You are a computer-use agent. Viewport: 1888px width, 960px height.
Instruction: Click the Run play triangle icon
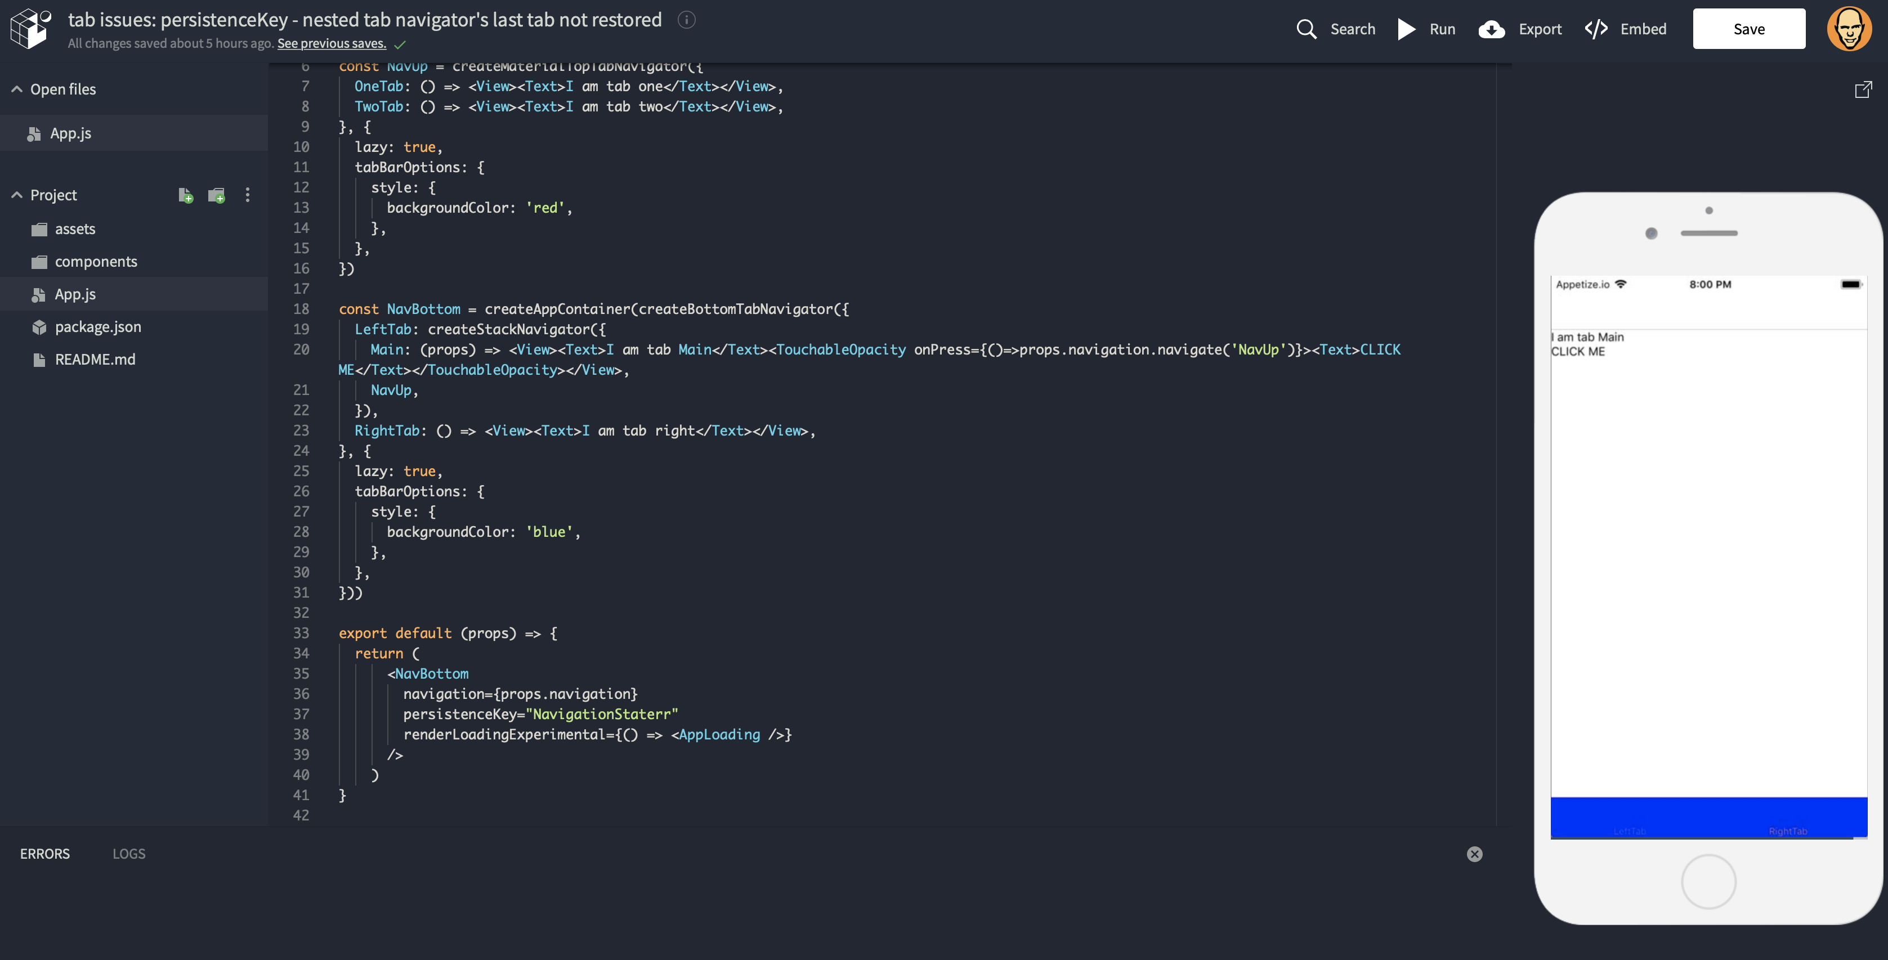pos(1406,29)
